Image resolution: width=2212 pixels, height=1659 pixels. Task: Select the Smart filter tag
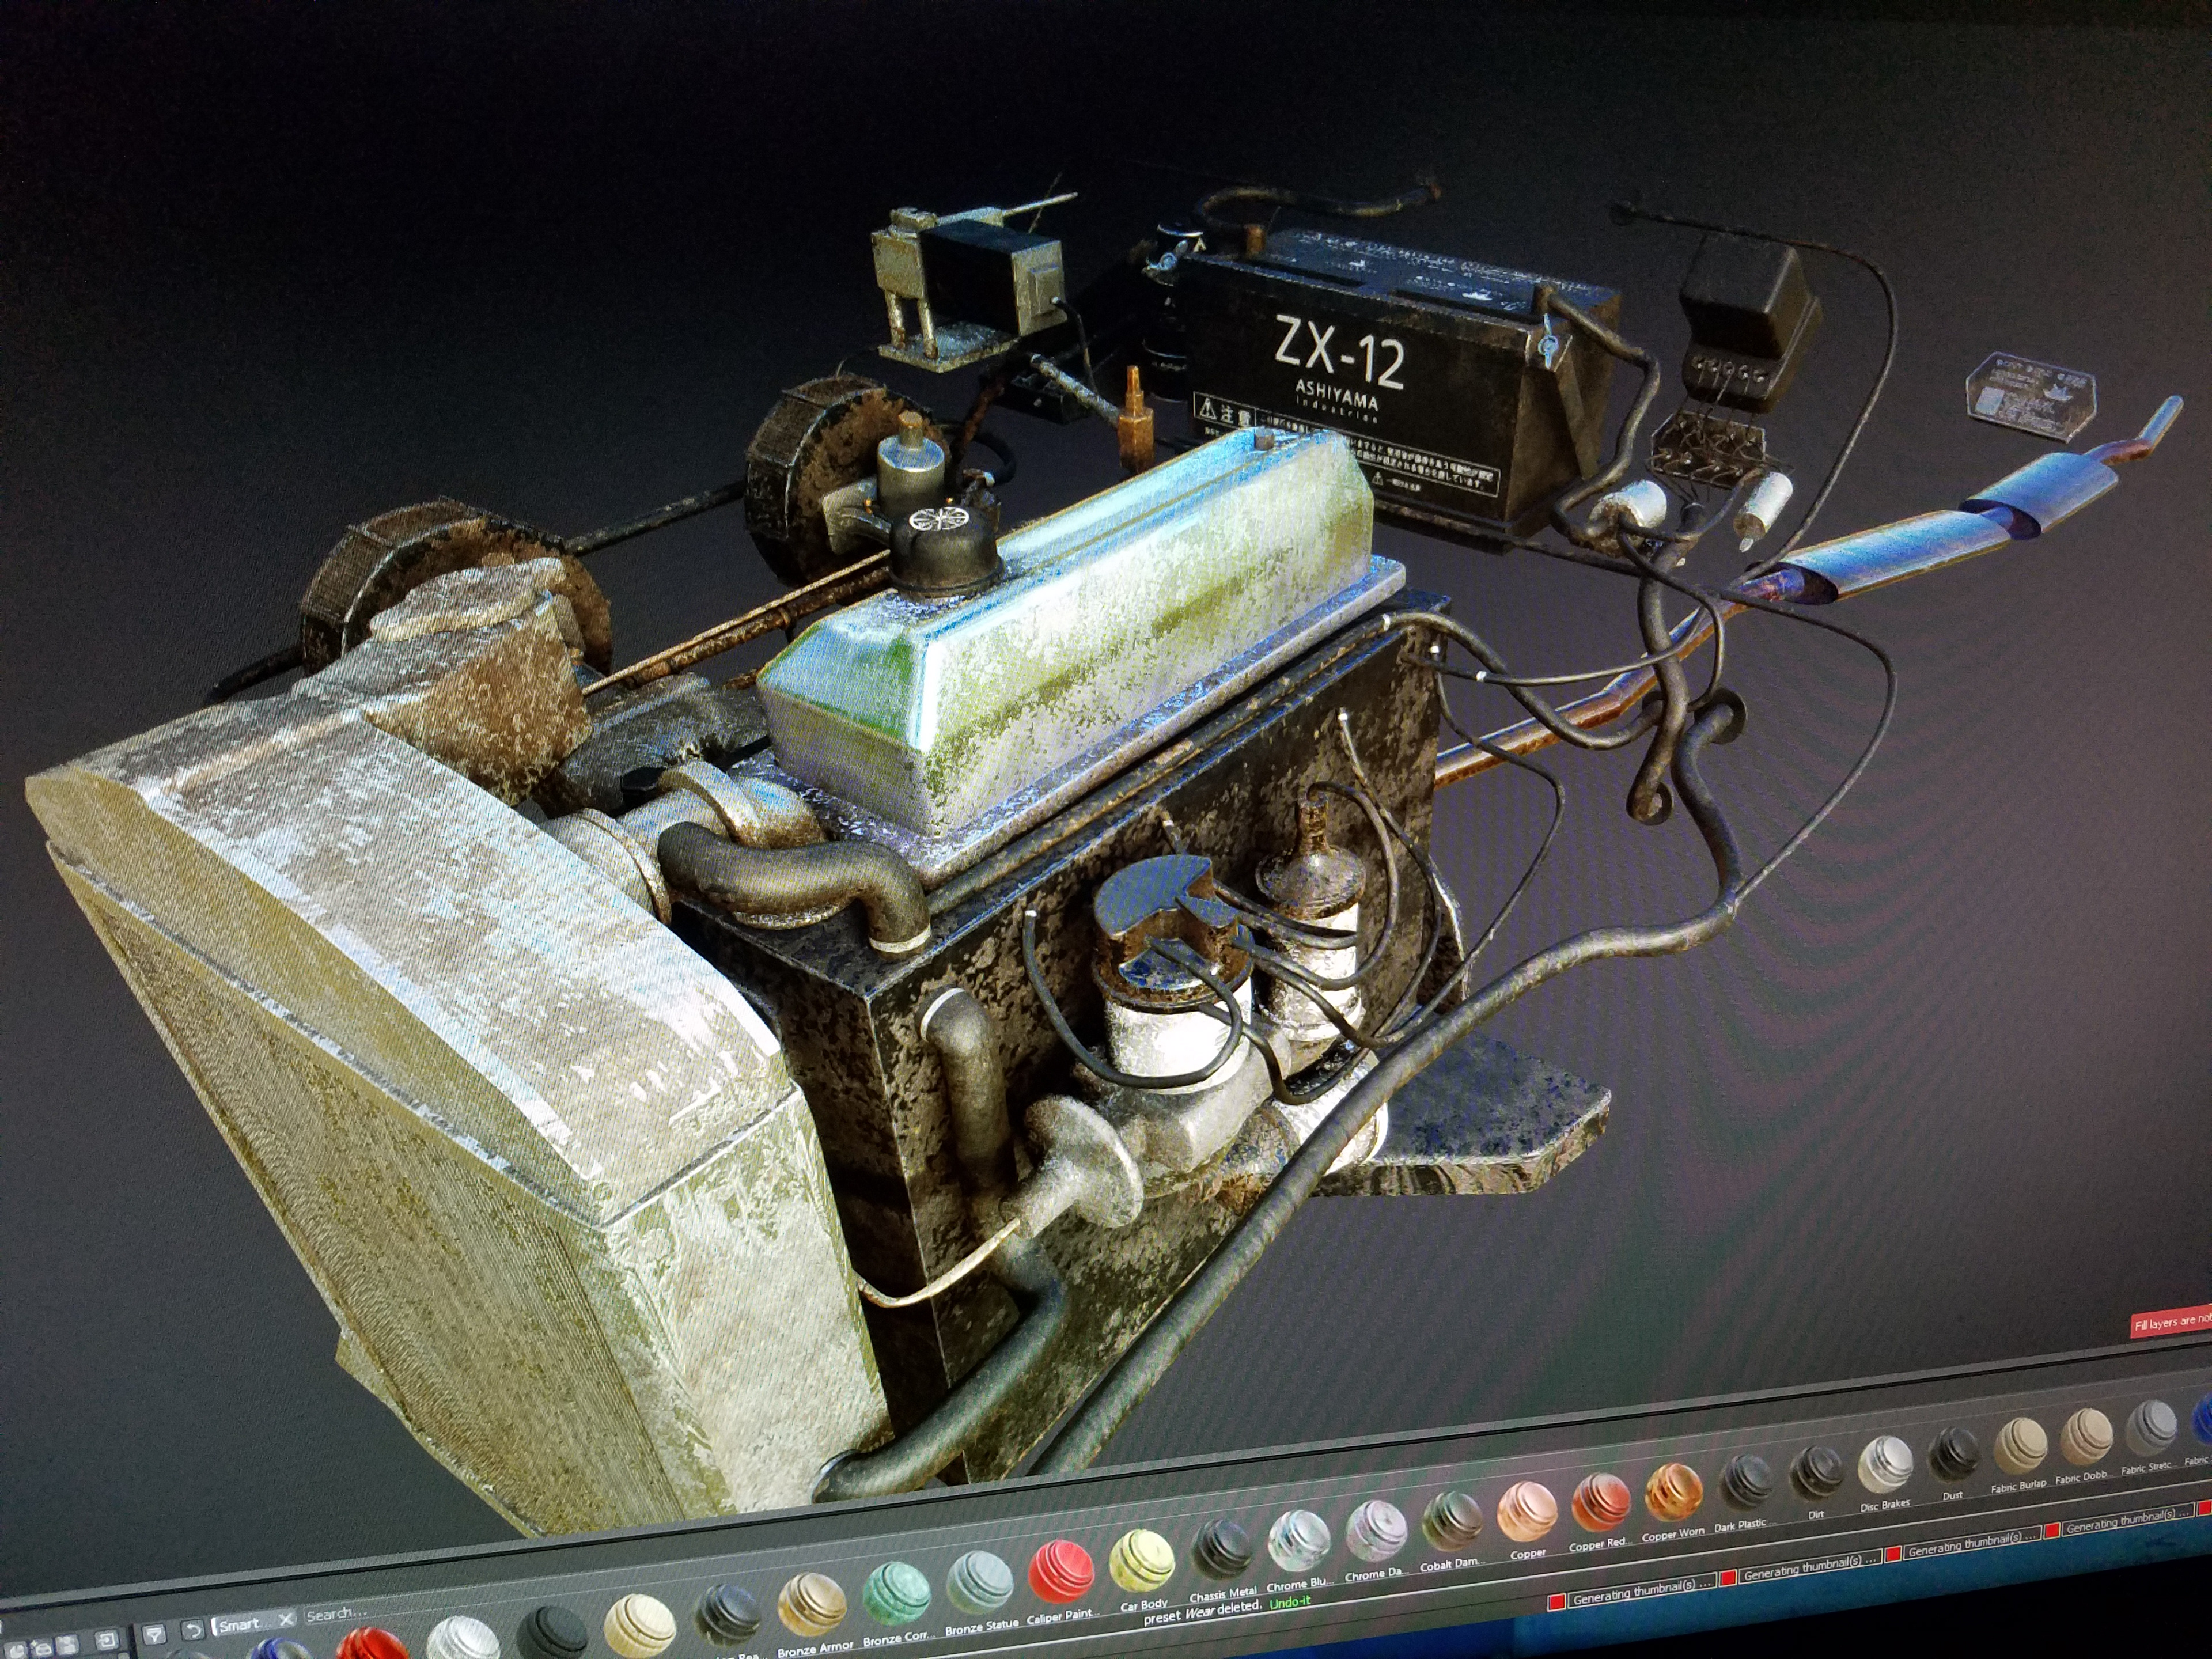pos(254,1623)
